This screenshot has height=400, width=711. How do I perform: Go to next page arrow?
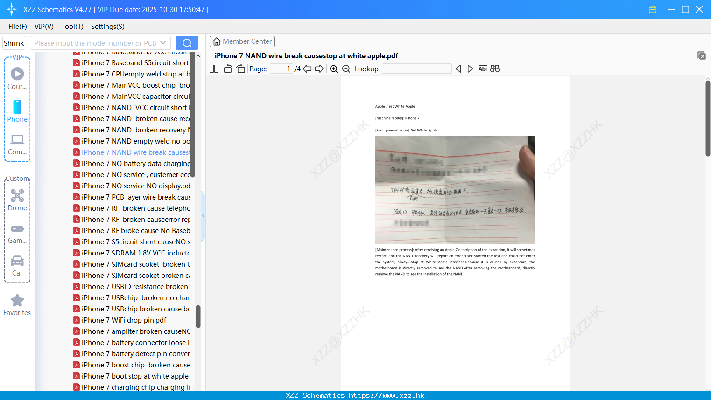(319, 69)
